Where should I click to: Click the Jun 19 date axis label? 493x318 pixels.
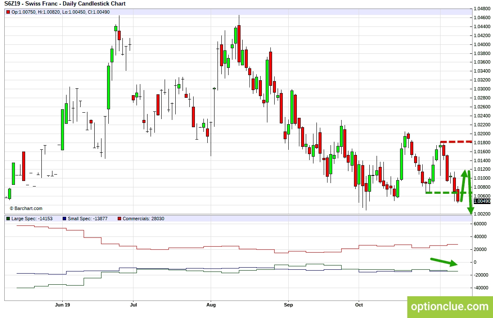[62, 305]
